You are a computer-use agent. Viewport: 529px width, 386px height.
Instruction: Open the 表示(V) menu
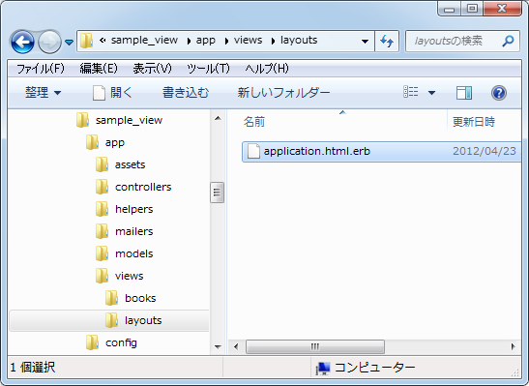point(152,69)
